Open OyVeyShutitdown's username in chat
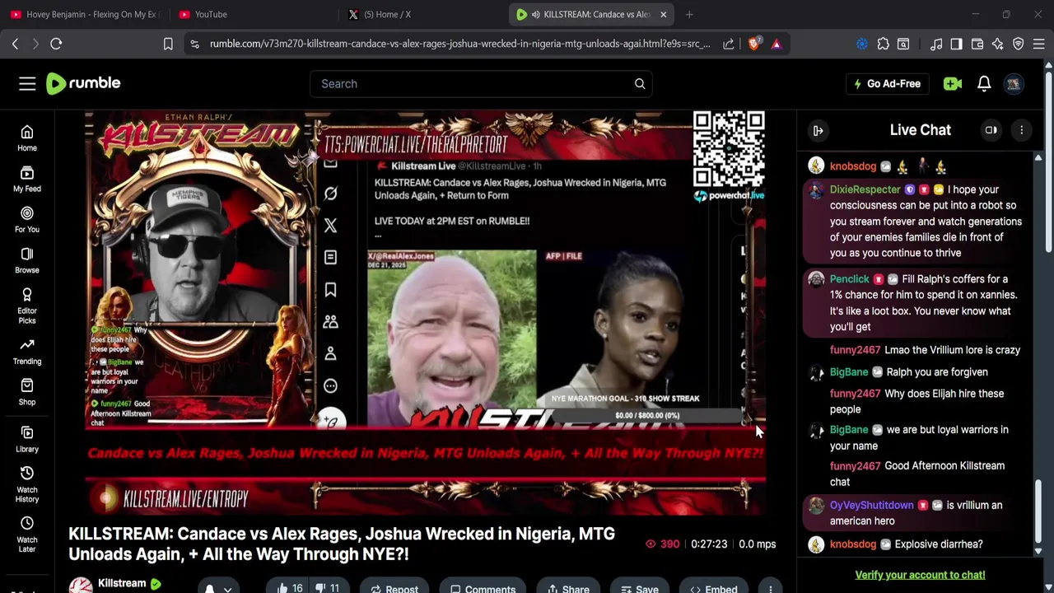This screenshot has height=593, width=1054. coord(871,505)
